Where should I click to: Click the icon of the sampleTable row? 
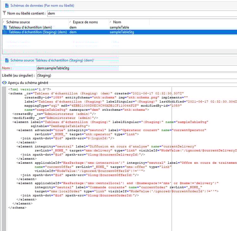(x=5, y=27)
